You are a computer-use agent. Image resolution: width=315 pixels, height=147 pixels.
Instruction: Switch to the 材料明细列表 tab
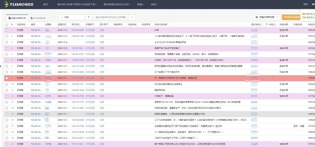pos(38,18)
